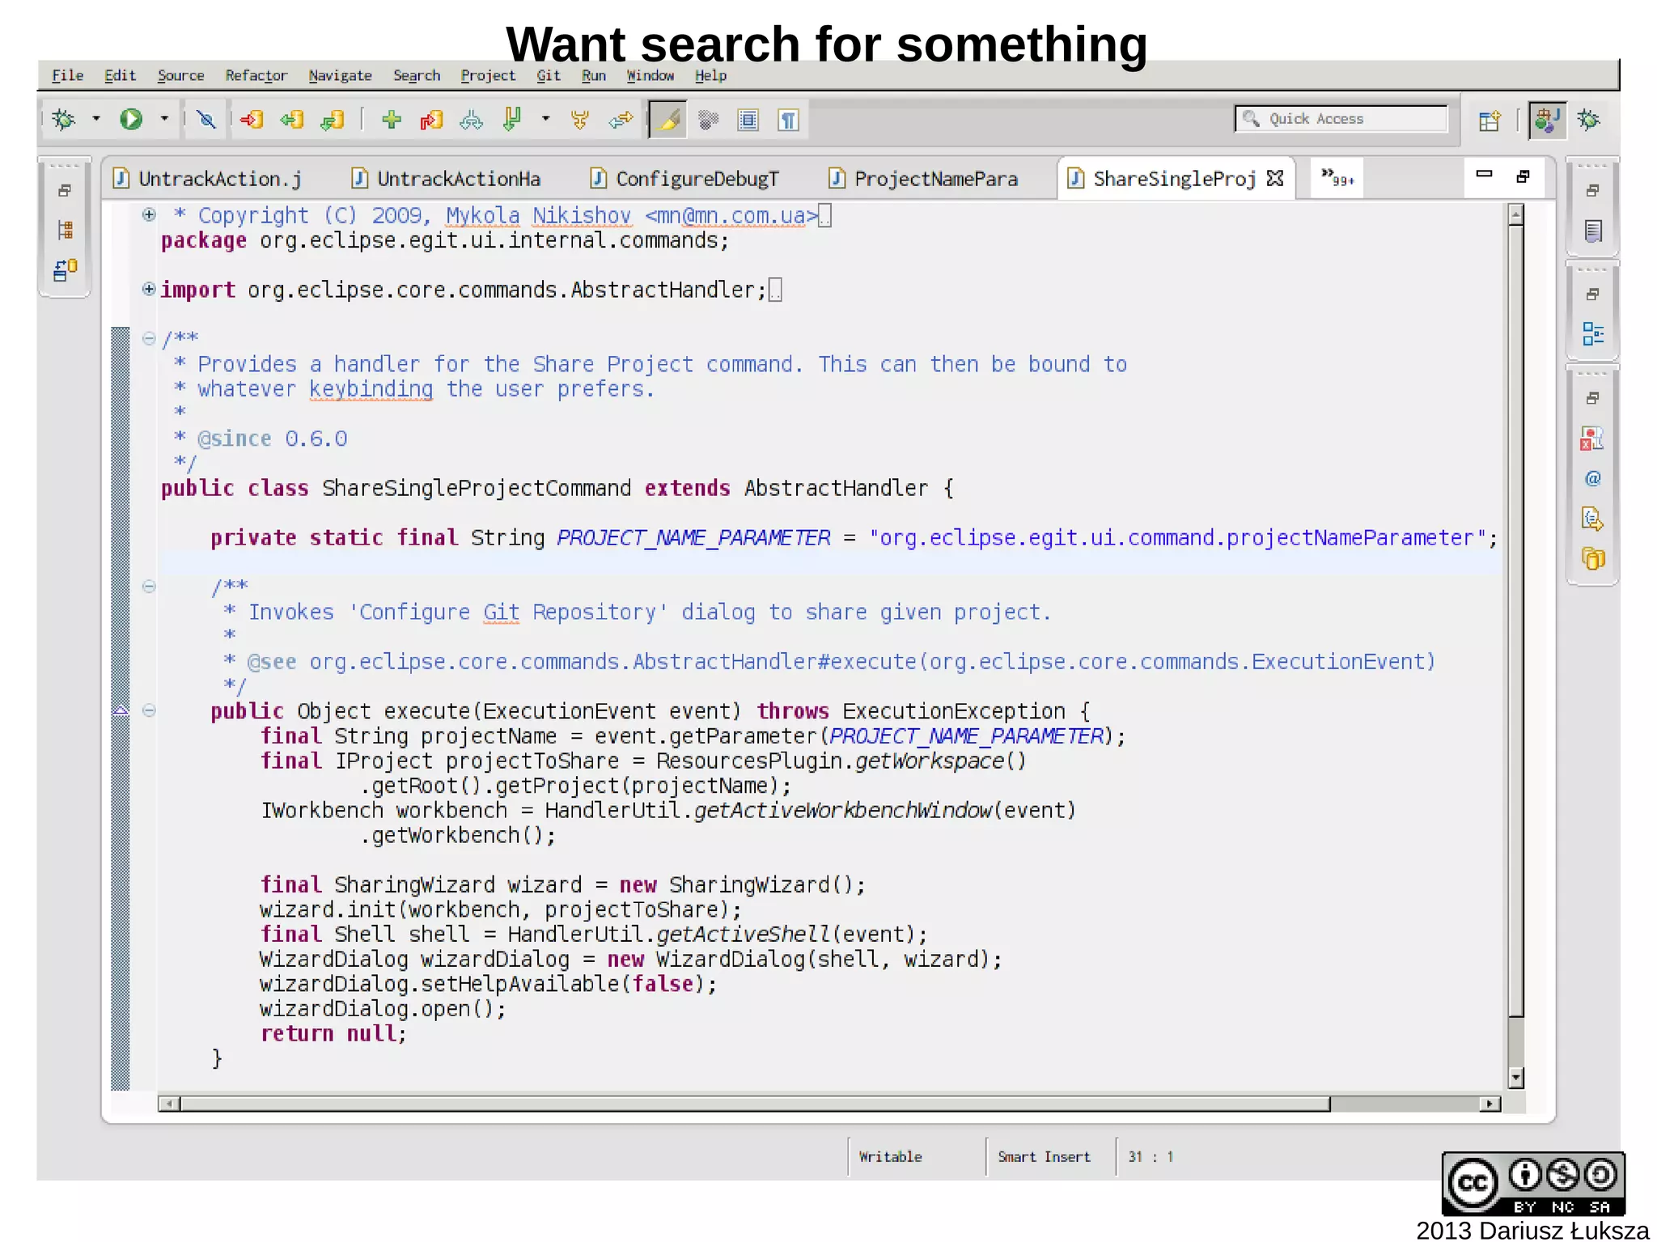This screenshot has height=1242, width=1657.
Task: Click the Javadoc @ view icon
Action: [1592, 478]
